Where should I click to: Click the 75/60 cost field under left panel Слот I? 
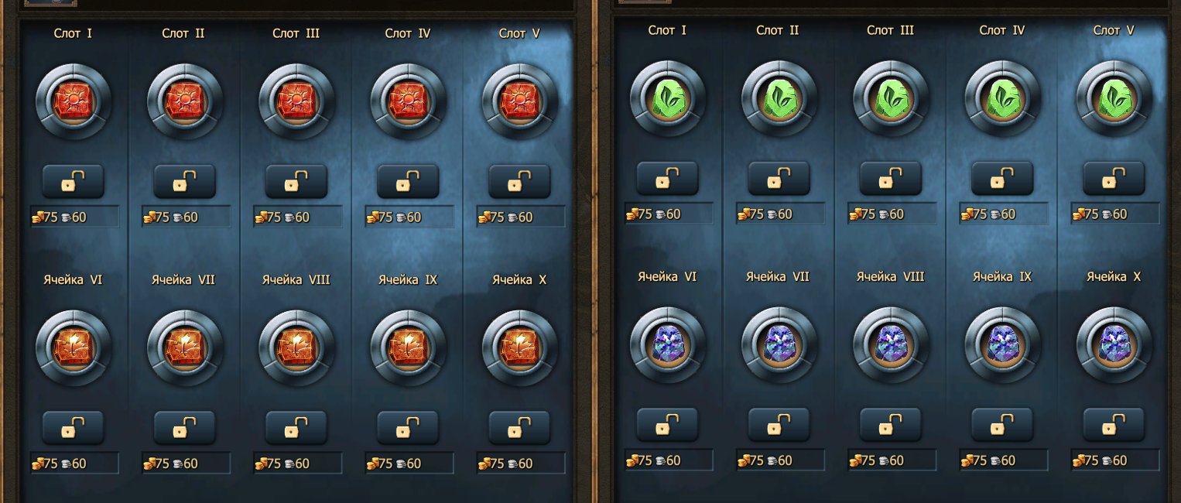point(74,217)
